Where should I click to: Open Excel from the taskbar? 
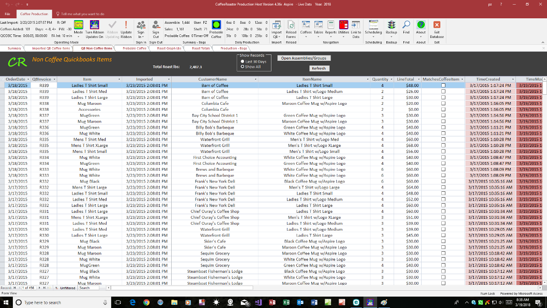point(286,303)
